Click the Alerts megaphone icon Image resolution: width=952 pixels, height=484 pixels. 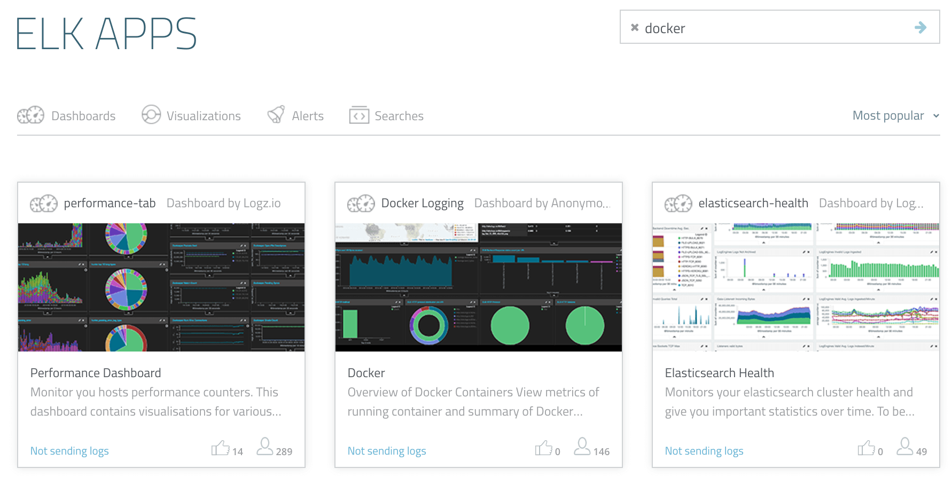(x=276, y=114)
